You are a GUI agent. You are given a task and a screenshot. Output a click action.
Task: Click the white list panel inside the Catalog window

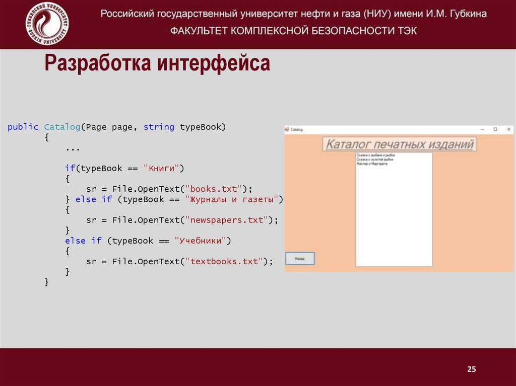click(x=395, y=211)
